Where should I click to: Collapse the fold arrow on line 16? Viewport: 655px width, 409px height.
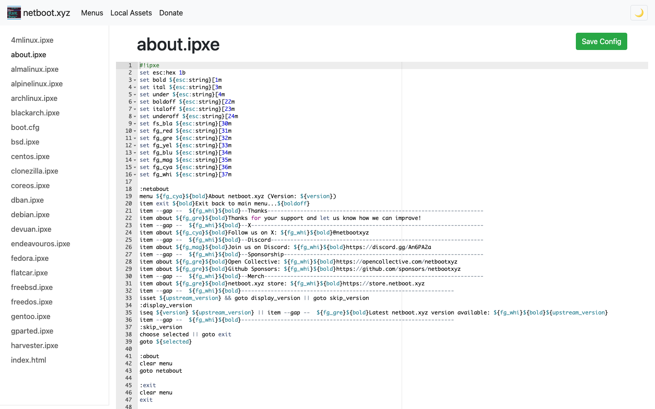point(135,175)
